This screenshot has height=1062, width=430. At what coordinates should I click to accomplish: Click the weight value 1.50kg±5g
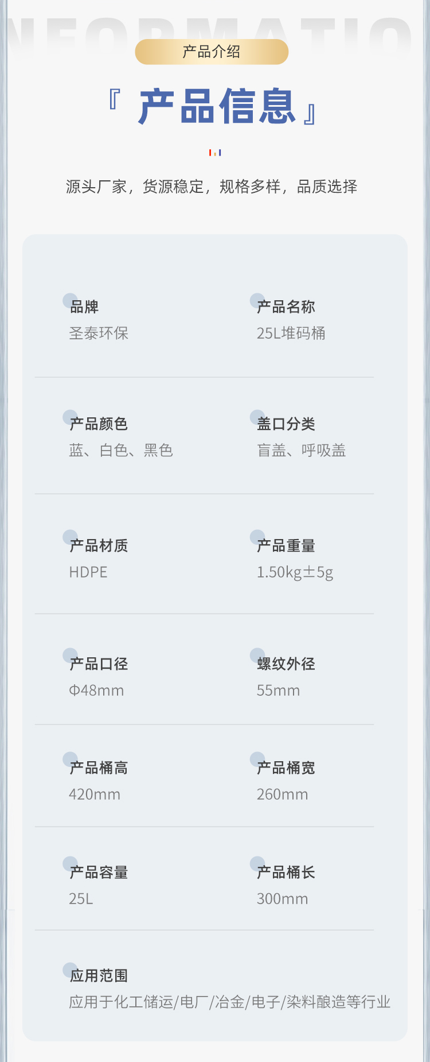click(x=295, y=572)
